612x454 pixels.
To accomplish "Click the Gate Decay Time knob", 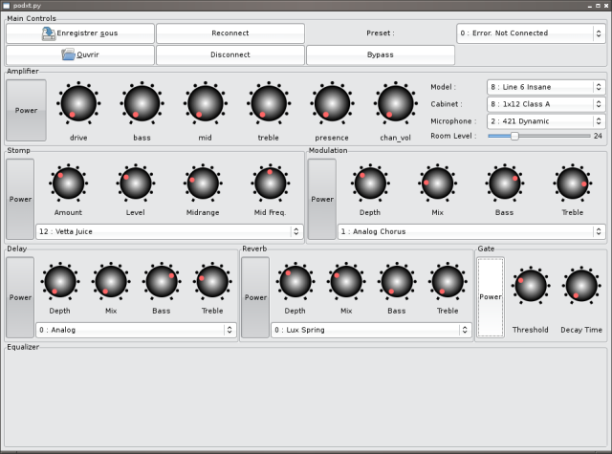I will point(581,286).
